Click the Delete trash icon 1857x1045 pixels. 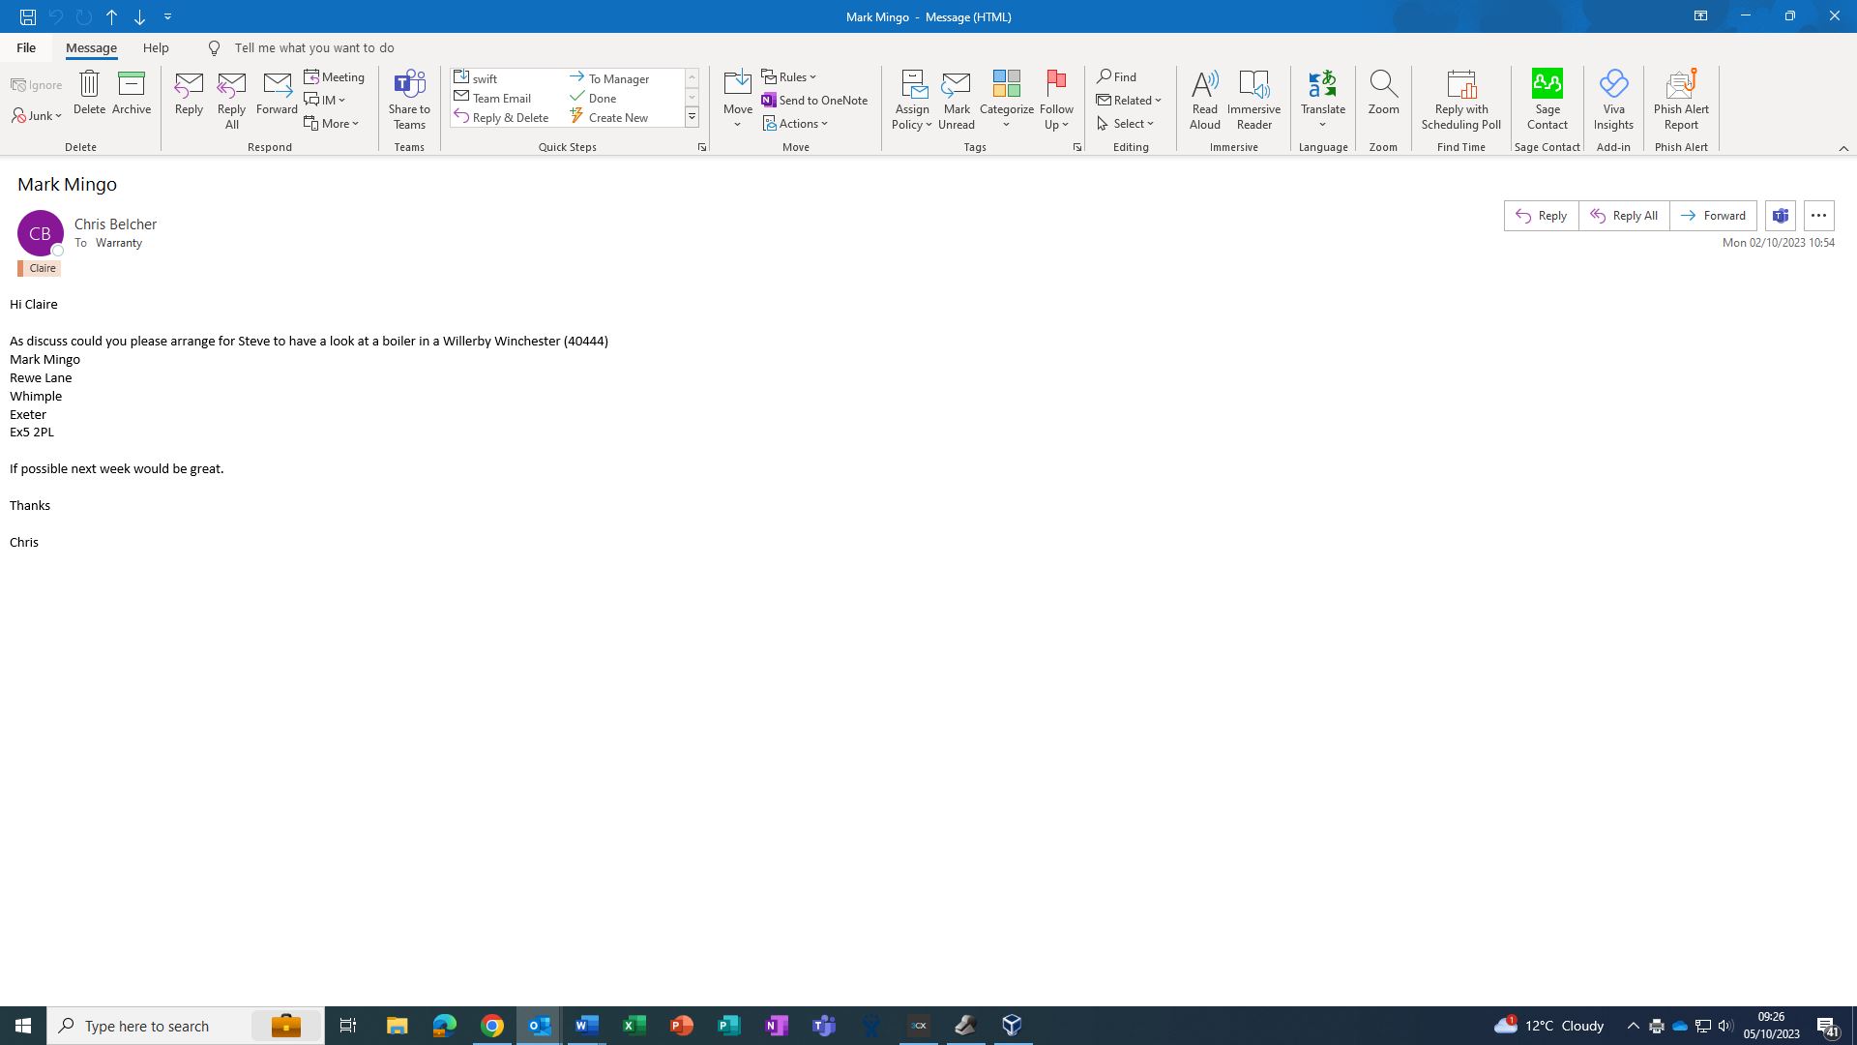pyautogui.click(x=89, y=85)
